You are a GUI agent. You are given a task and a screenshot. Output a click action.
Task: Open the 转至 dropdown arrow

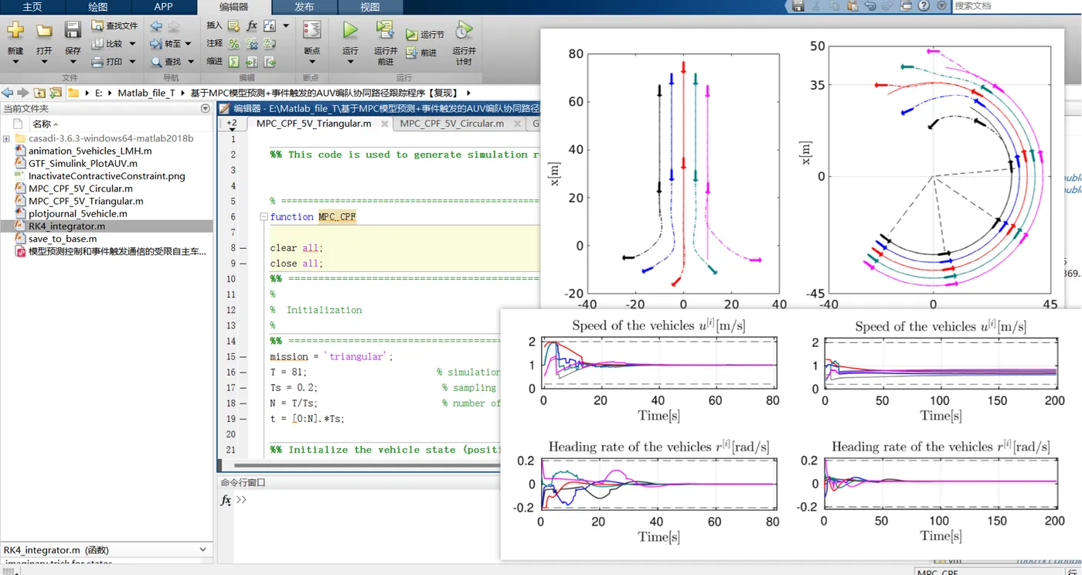[x=189, y=44]
